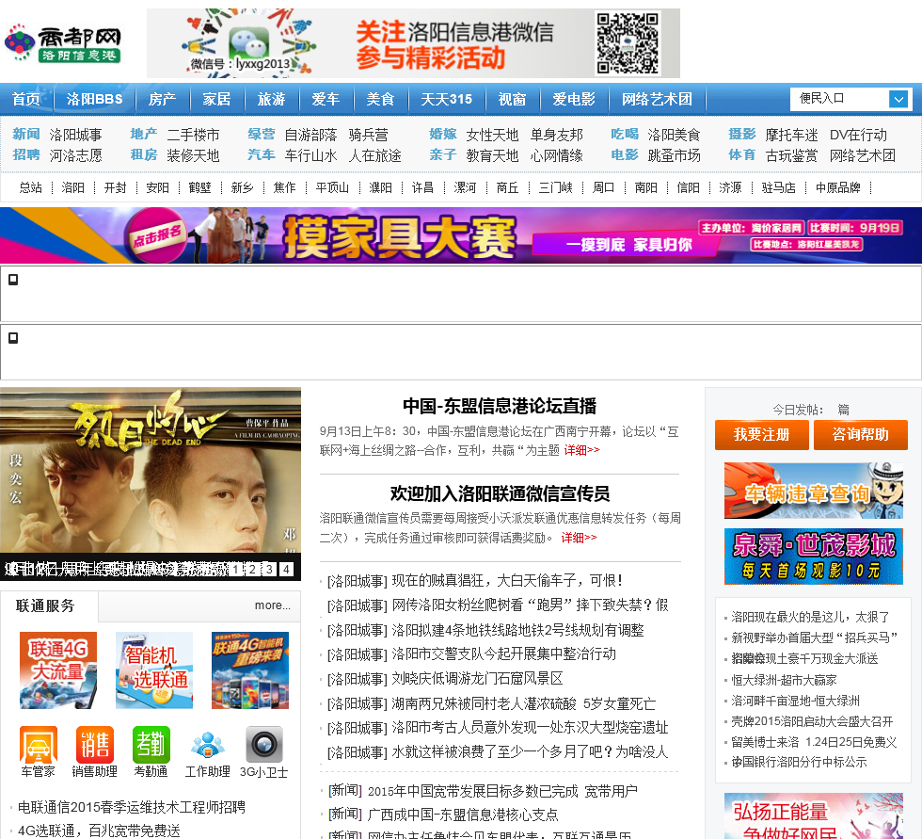Open the 摩托车迷 link
922x839 pixels.
click(792, 136)
